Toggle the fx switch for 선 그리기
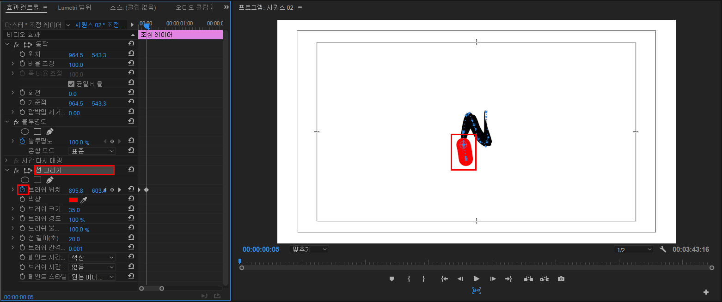722x302 pixels. point(16,171)
